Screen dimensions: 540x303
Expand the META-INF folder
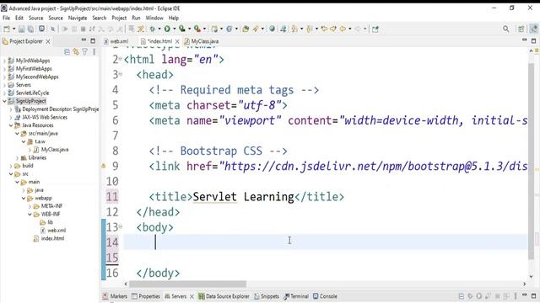pyautogui.click(x=30, y=206)
